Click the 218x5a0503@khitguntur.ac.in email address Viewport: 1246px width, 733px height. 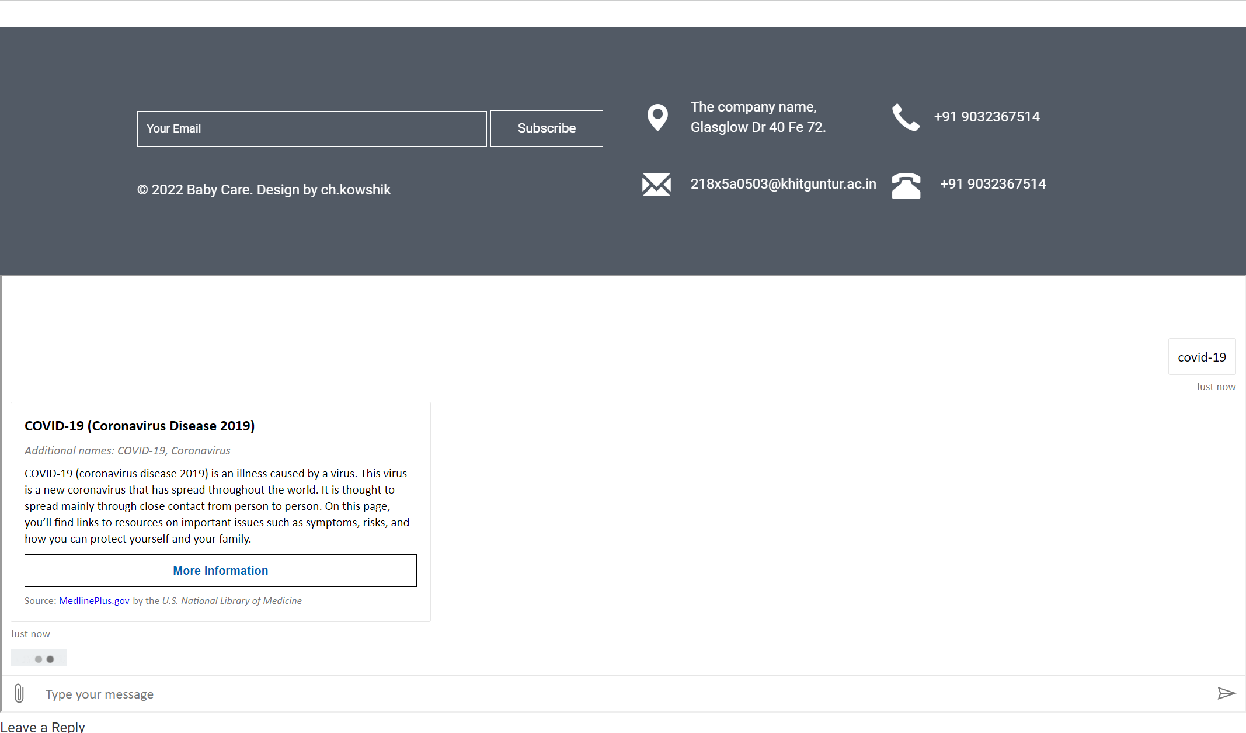(783, 184)
